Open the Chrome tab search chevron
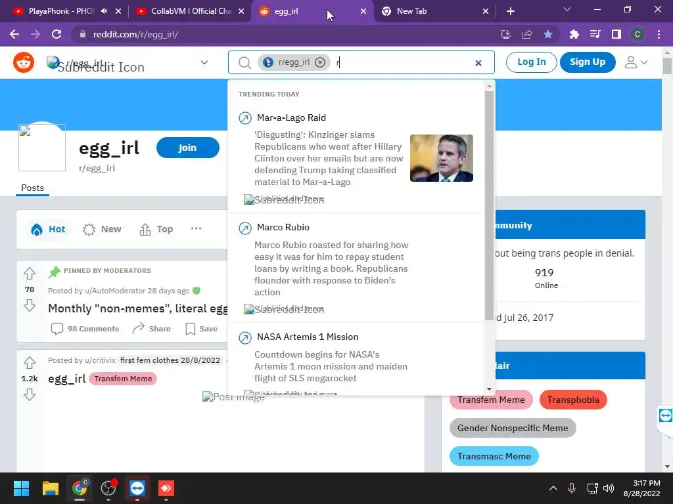 [567, 9]
